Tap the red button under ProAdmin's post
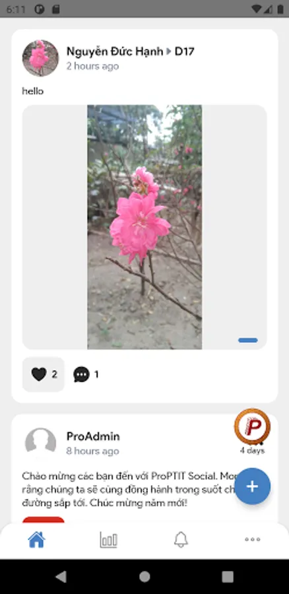This screenshot has width=289, height=594. (x=43, y=520)
